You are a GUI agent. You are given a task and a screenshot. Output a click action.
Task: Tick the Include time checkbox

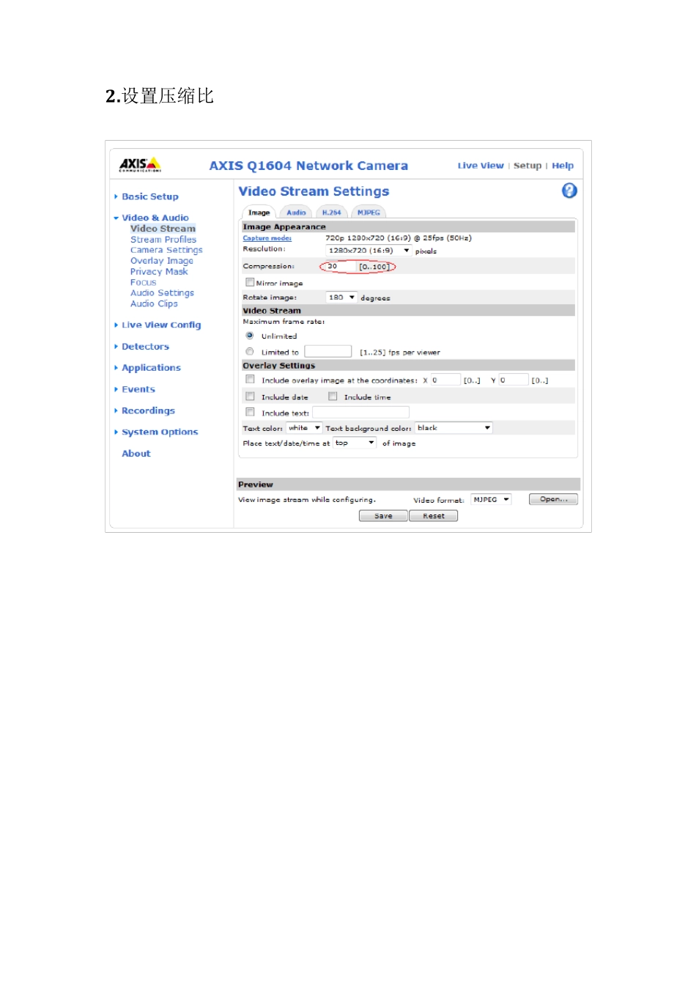[333, 396]
